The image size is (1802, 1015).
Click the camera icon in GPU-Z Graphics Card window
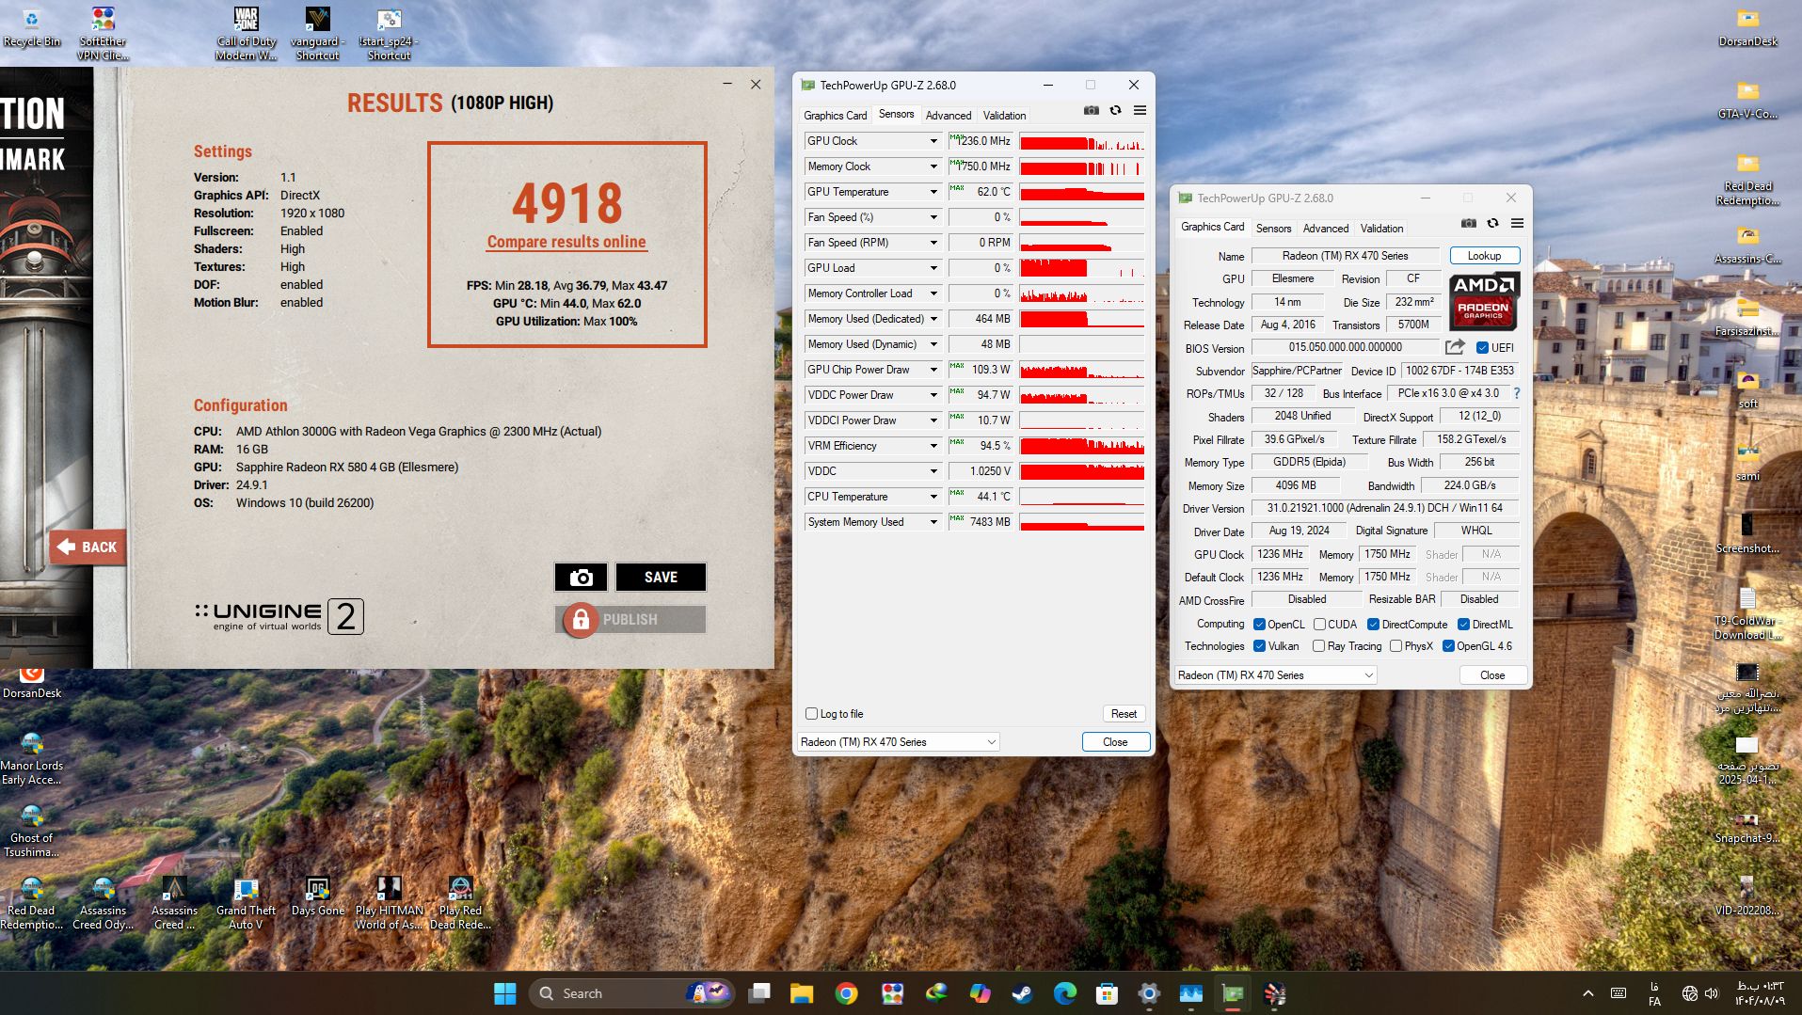[x=1468, y=224]
